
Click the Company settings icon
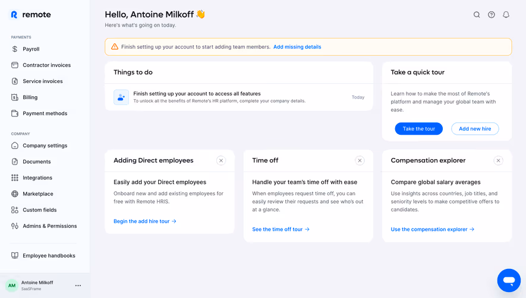[15, 145]
